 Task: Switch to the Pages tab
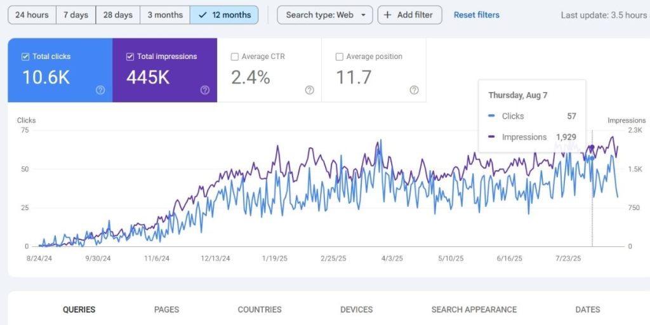(166, 309)
